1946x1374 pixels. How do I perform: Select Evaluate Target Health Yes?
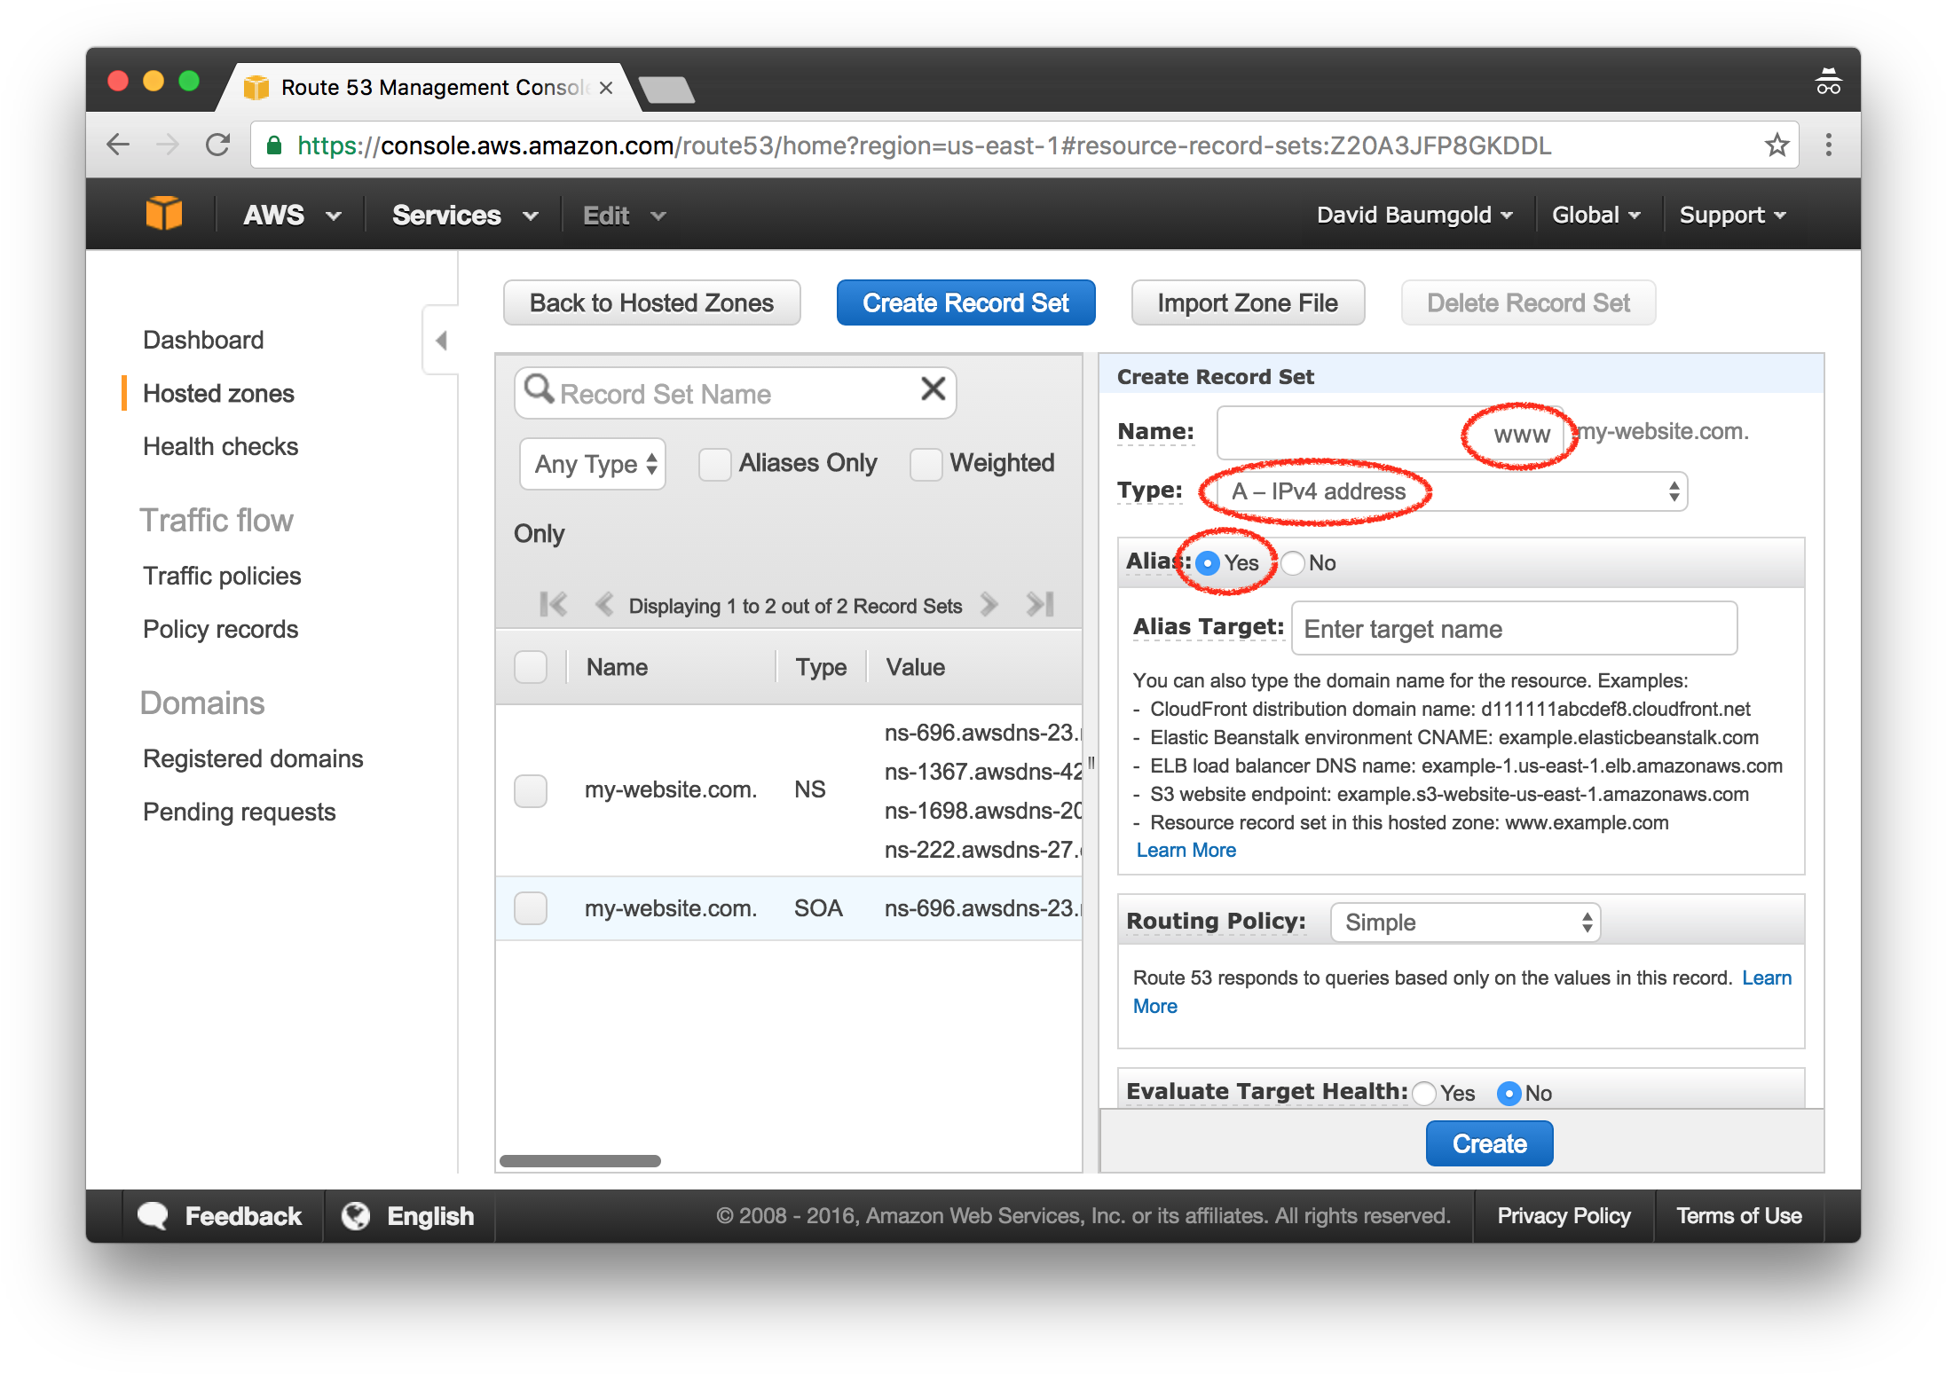pos(1424,1094)
